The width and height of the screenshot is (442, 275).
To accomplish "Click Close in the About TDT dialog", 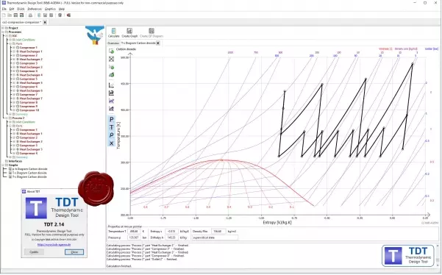I will pos(74,252).
